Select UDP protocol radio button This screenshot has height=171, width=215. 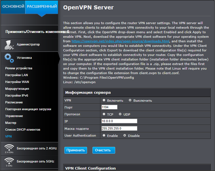tap(120, 114)
